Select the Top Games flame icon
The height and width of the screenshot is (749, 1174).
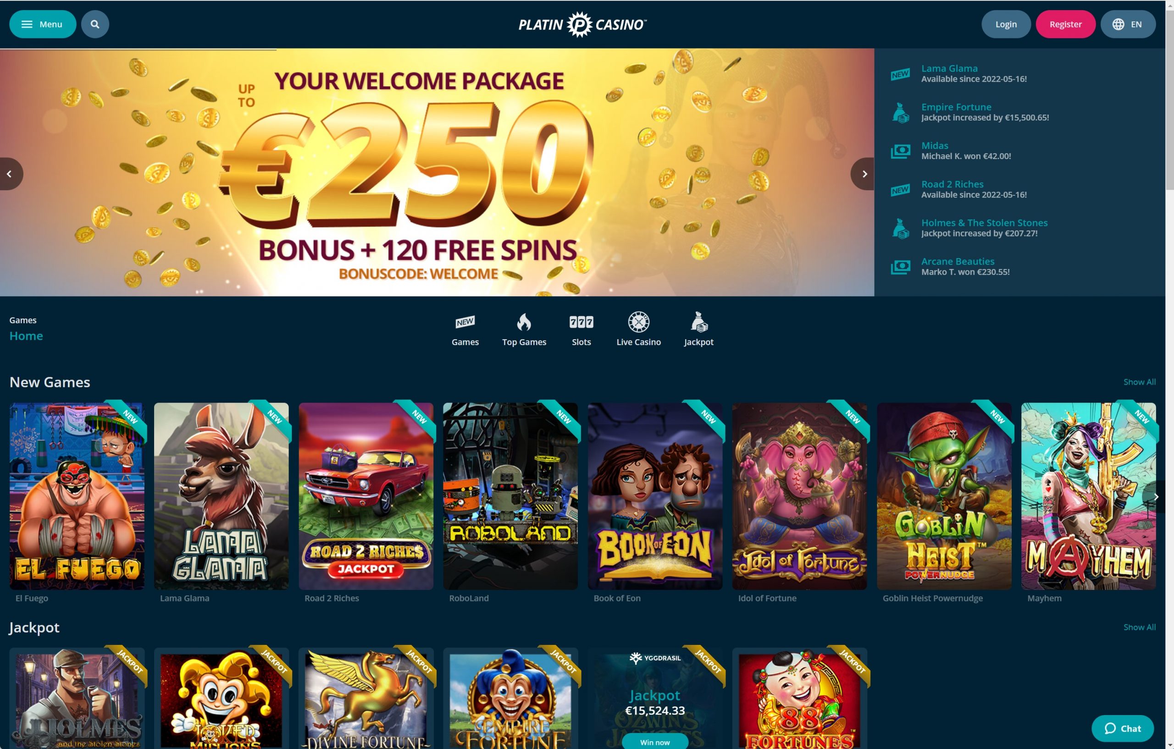click(524, 322)
